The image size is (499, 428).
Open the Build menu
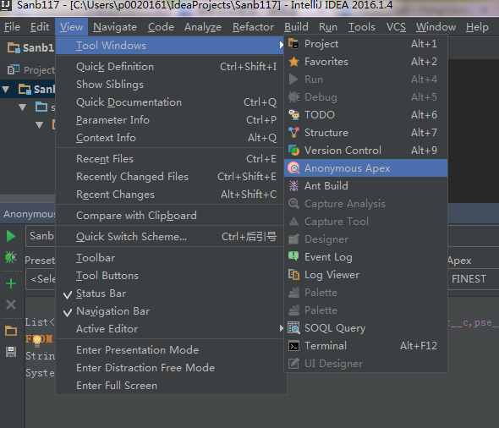296,27
